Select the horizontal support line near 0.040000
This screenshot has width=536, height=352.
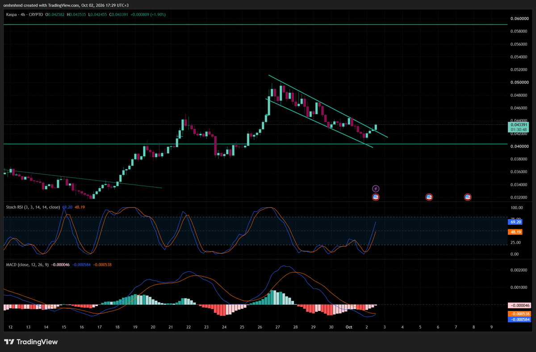(x=255, y=144)
